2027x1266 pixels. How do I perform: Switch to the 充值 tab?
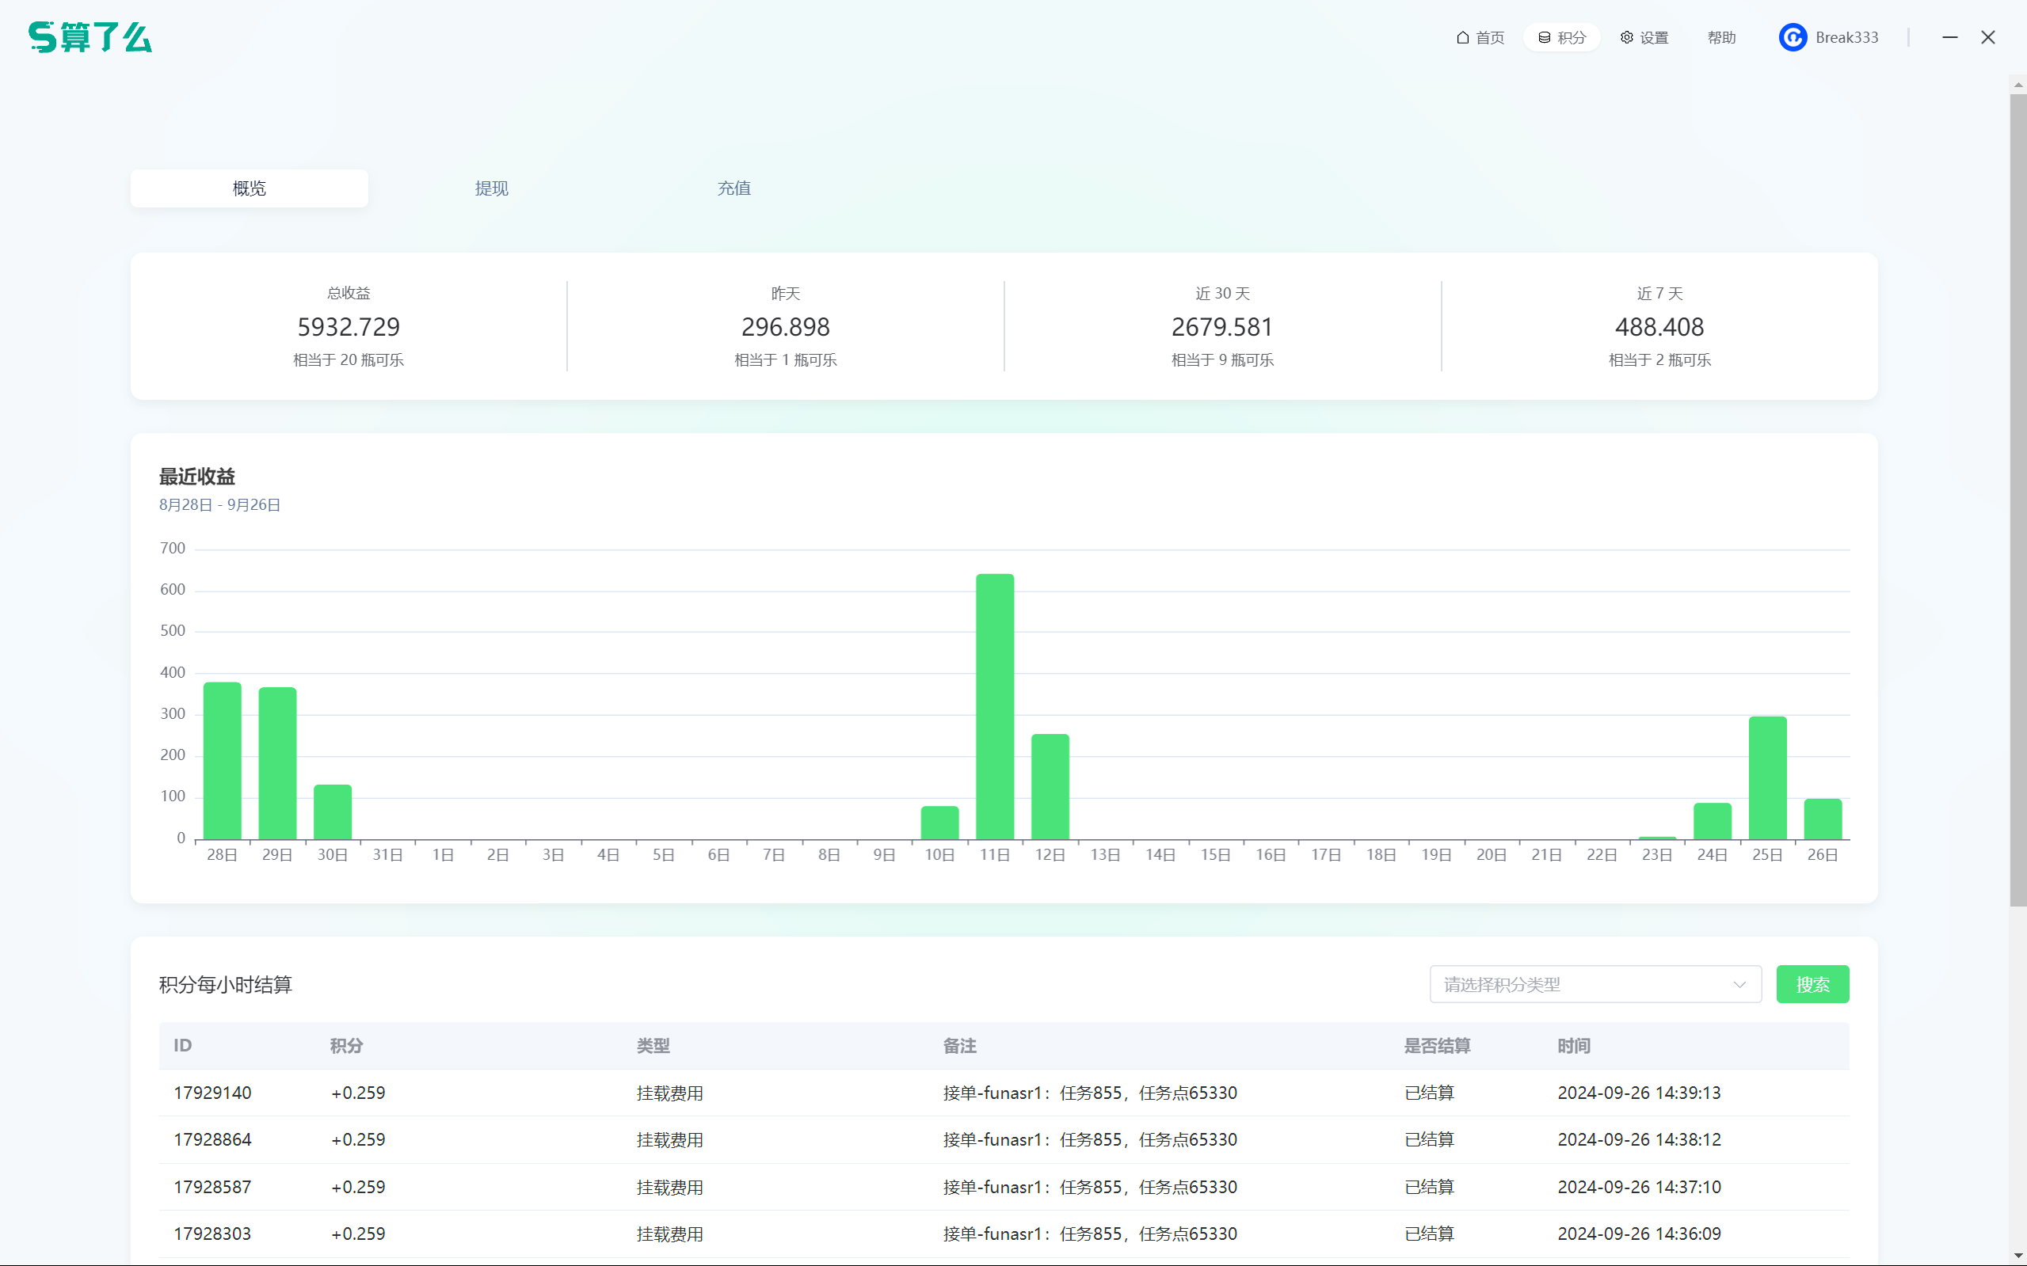coord(733,188)
